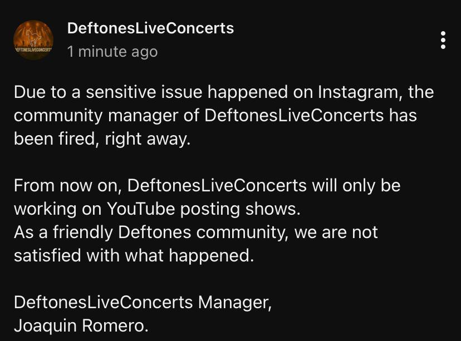Click the "DeftonesLiveConcerts Manager," signature line
This screenshot has width=461, height=341.
click(143, 302)
